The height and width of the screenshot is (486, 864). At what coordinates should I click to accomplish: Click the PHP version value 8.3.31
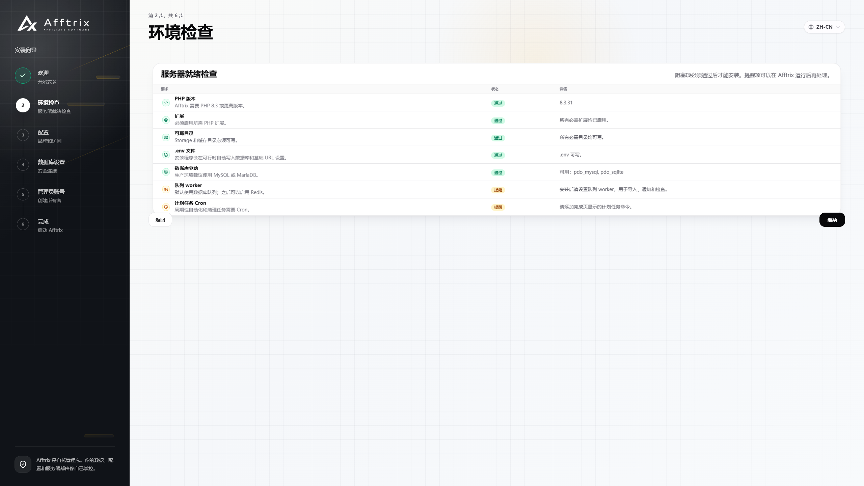(566, 103)
